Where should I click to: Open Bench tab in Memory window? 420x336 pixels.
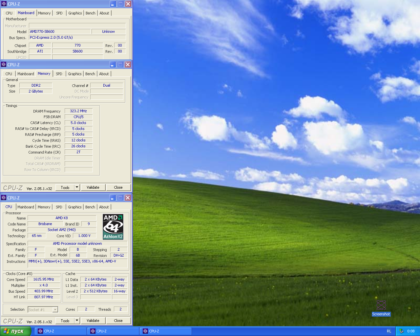click(90, 74)
